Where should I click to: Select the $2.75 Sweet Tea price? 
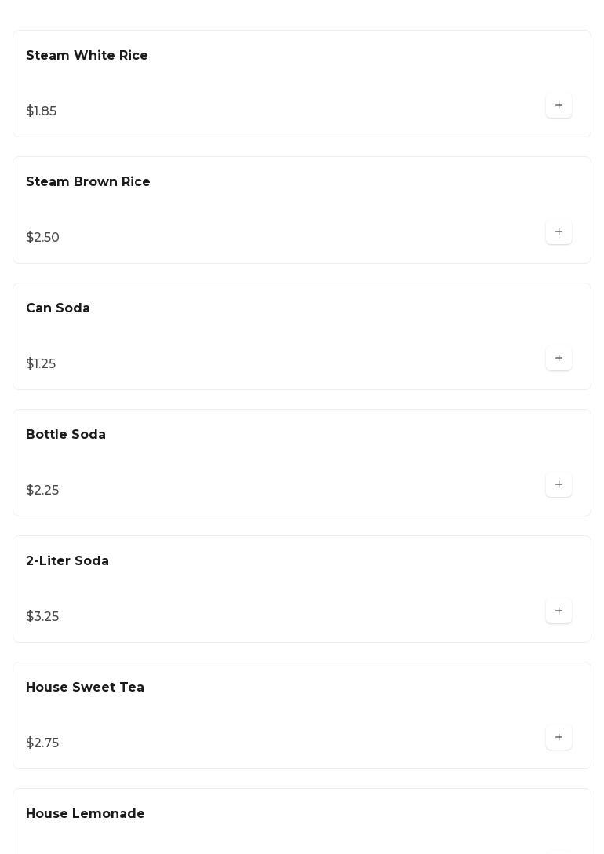(x=42, y=743)
